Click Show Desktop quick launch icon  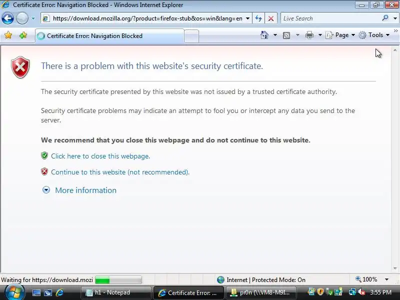[36, 292]
